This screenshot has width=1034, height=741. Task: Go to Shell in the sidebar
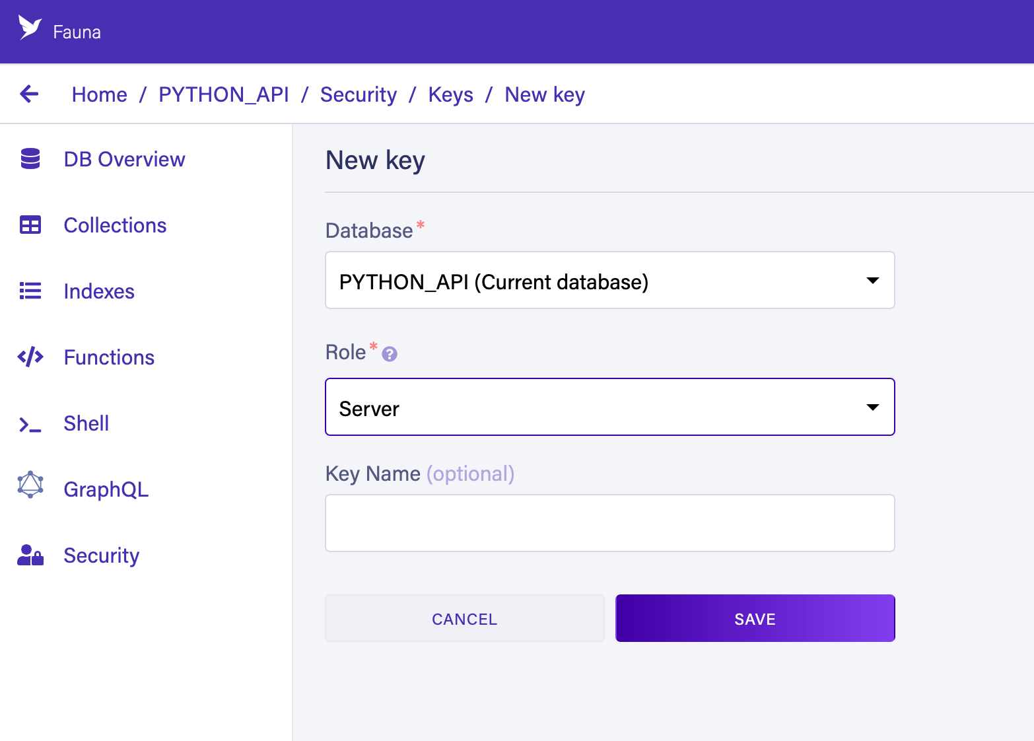click(86, 423)
